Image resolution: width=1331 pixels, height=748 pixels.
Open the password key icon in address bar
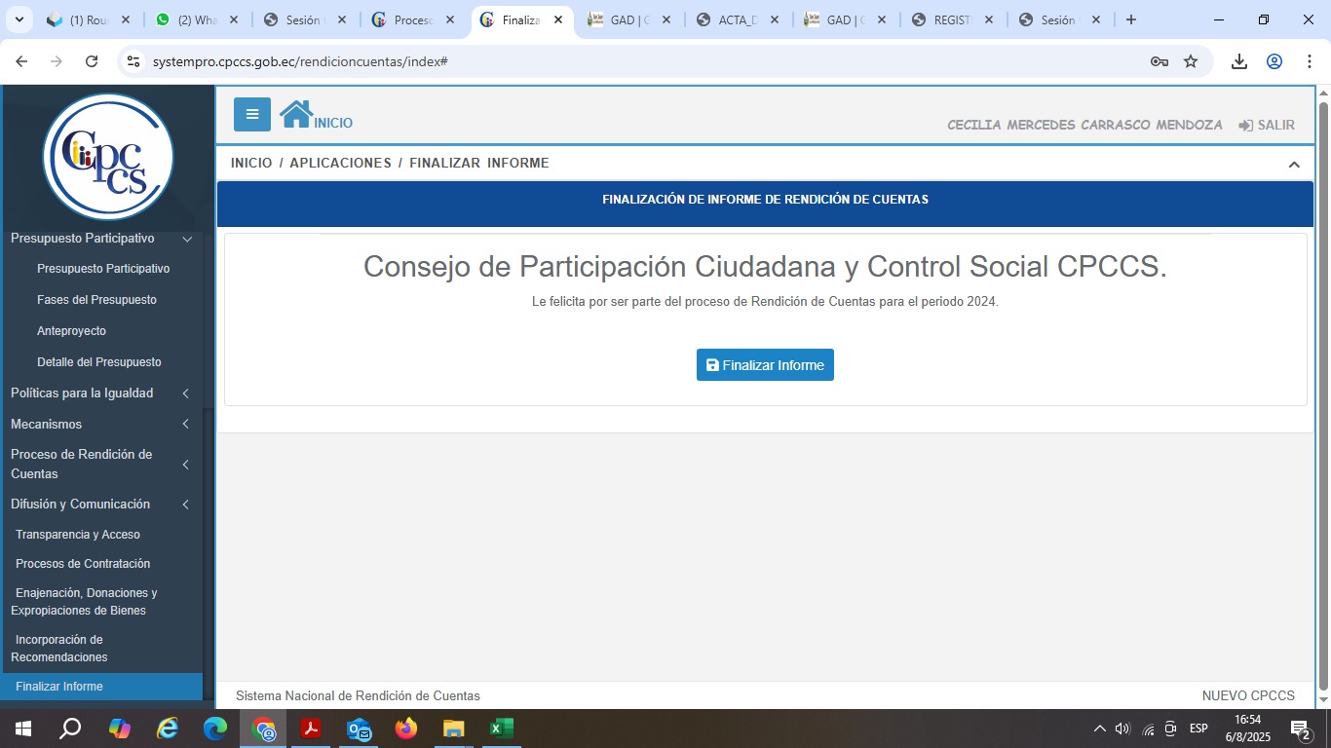click(1159, 61)
